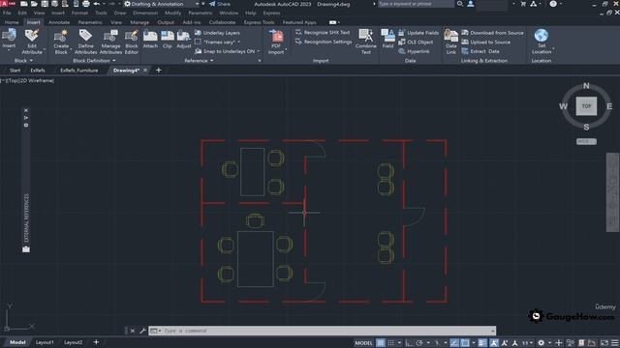The image size is (620, 348).
Task: Open the Modify menu
Action: click(x=172, y=13)
